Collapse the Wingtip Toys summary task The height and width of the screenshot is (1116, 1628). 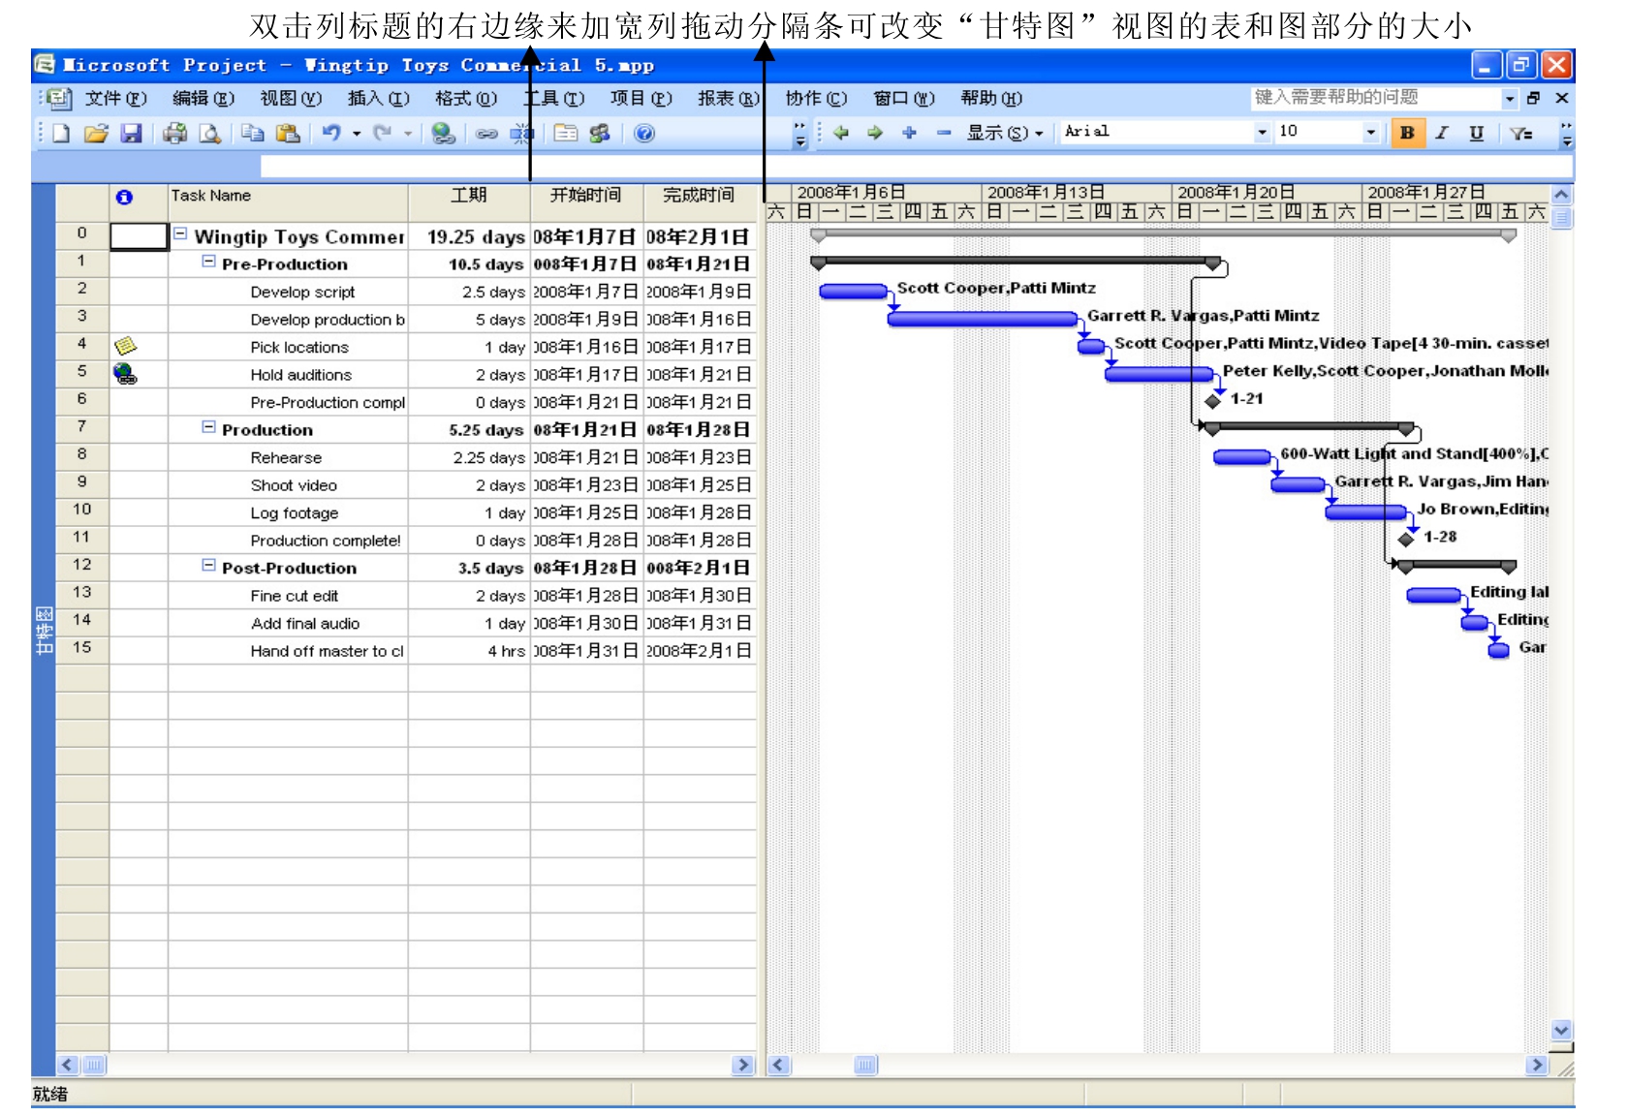coord(180,233)
